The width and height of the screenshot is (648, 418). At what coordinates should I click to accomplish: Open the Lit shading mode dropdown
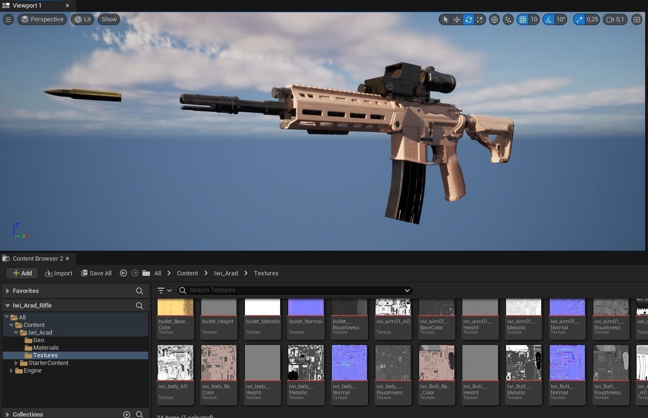coord(82,19)
